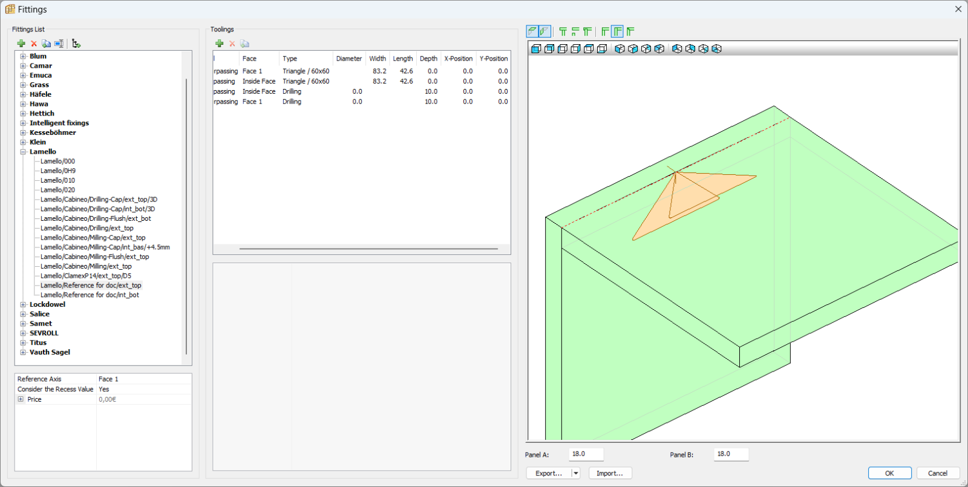
Task: Expand the Emuca fittings group
Action: pyautogui.click(x=23, y=76)
